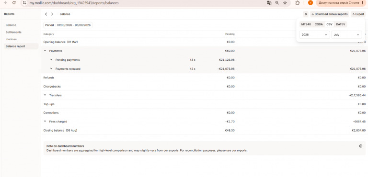Click the €50.00 payments pending amount
The height and width of the screenshot is (177, 368).
pyautogui.click(x=230, y=51)
